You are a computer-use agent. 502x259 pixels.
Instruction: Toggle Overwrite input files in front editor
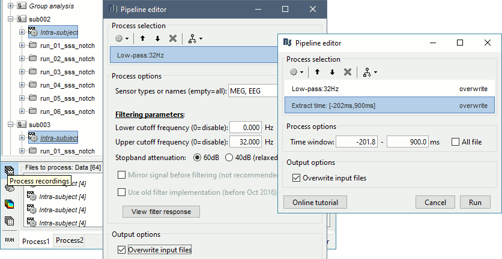[296, 178]
